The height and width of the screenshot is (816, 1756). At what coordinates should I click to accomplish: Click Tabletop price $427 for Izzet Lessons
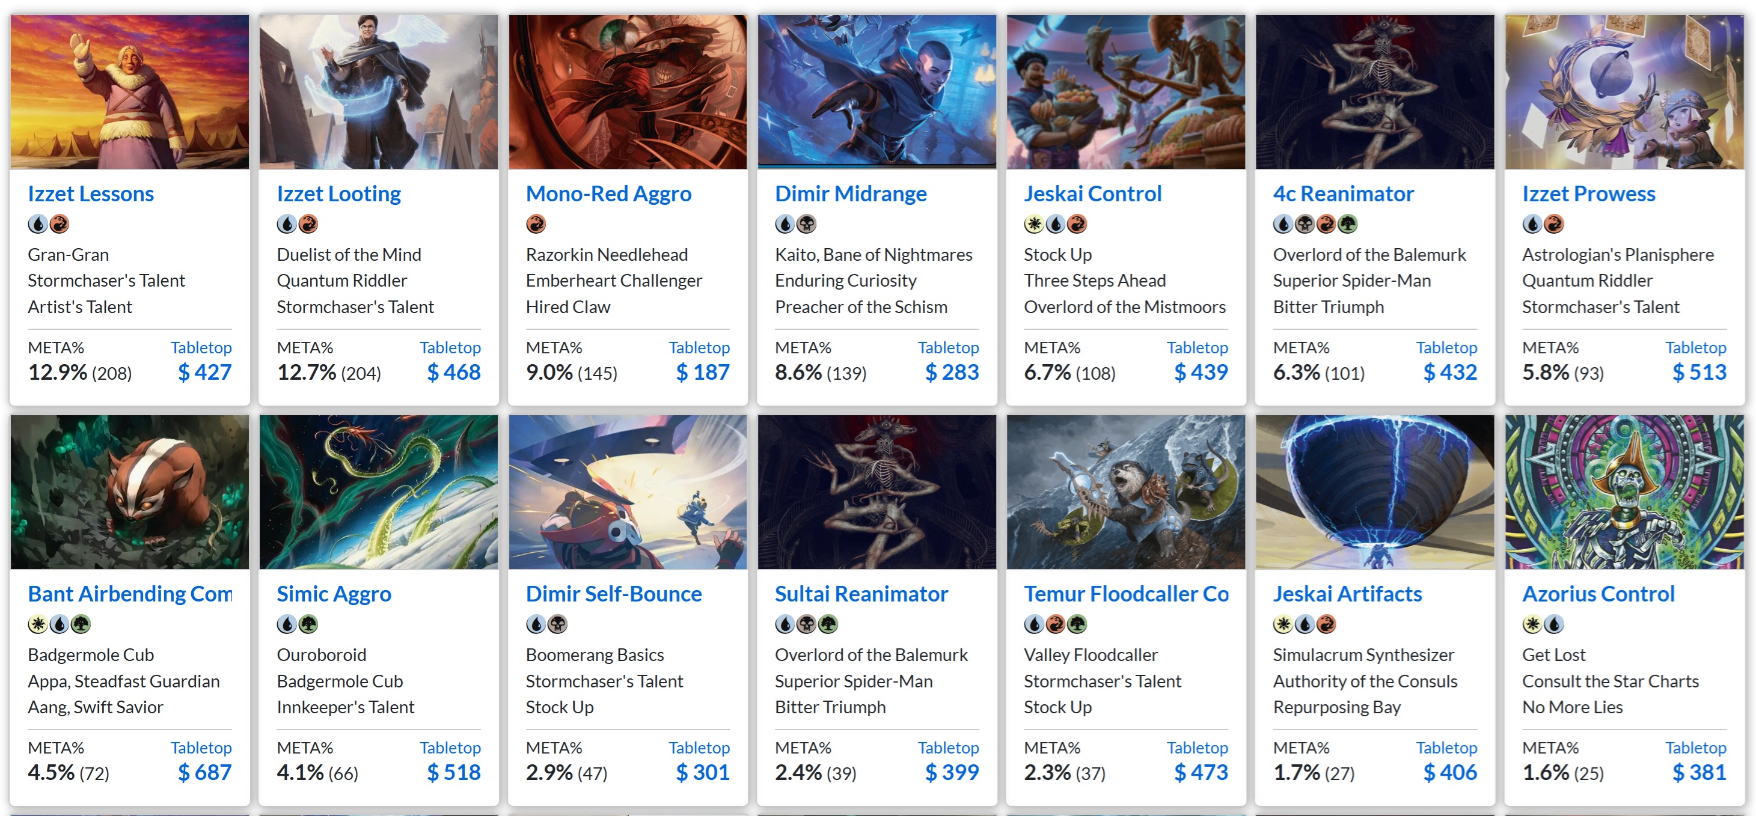point(204,373)
